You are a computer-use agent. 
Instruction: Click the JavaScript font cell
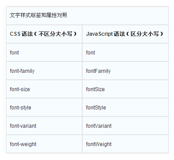(x=125, y=52)
